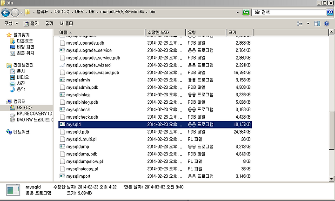Select OS (C:) in the breadcrumb path

62,12
